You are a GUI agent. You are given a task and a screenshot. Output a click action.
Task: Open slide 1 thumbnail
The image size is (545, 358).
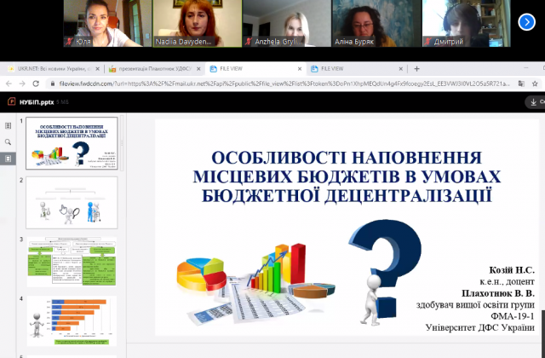pyautogui.click(x=72, y=143)
